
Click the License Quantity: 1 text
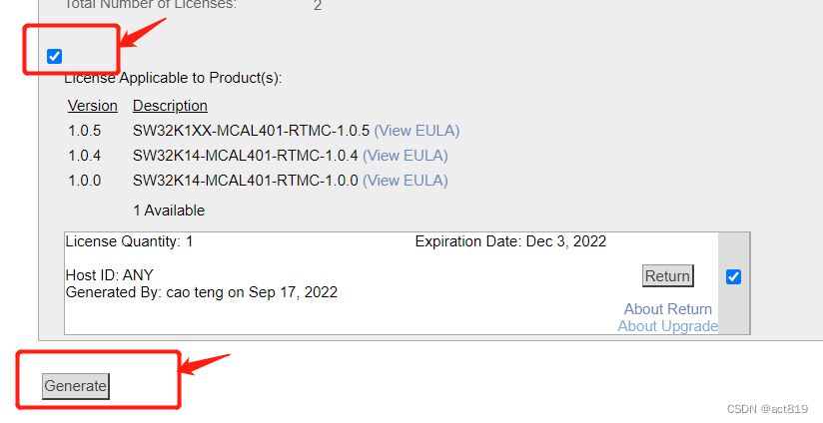(x=129, y=241)
